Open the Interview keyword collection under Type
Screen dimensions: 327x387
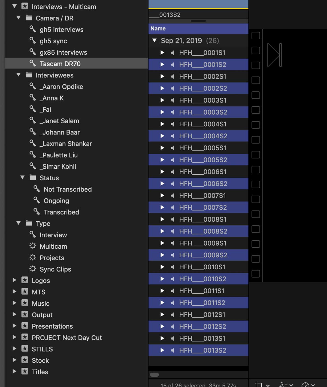pos(53,235)
